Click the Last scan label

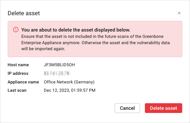17,90
